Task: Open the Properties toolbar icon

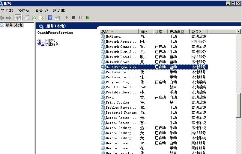Action: tap(27, 18)
